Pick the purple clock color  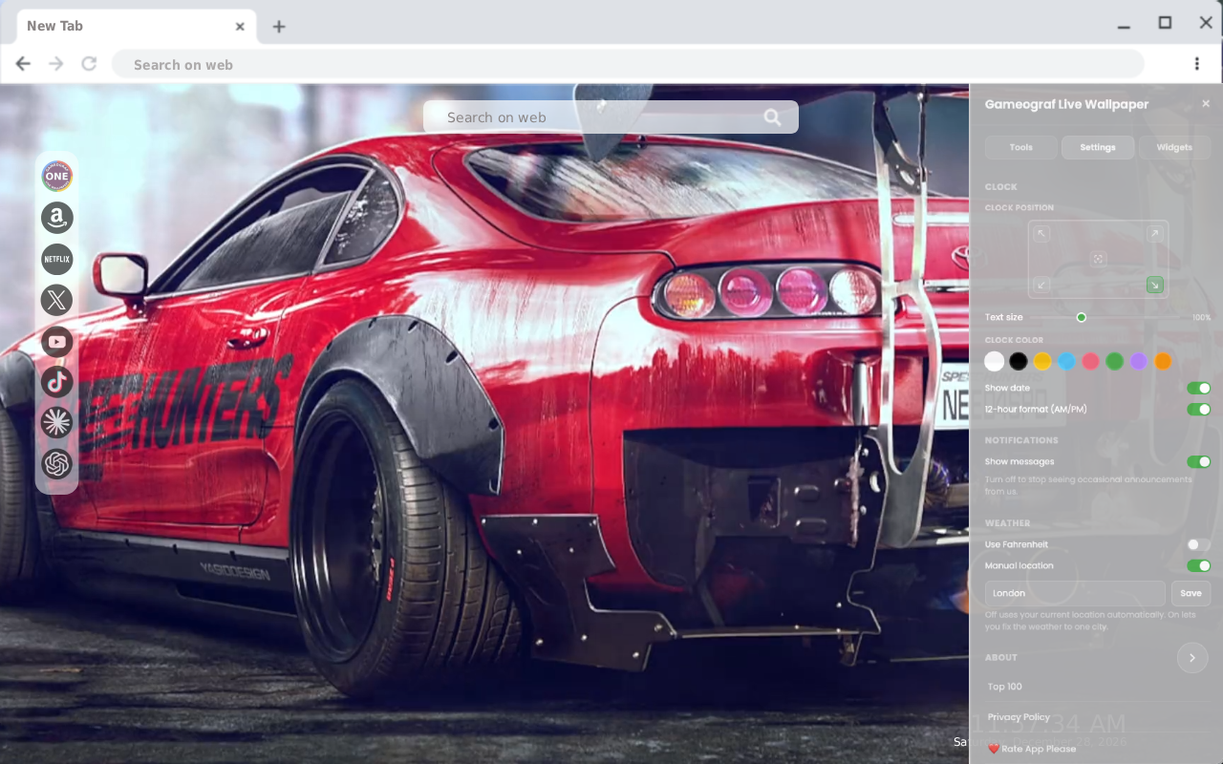1138,361
